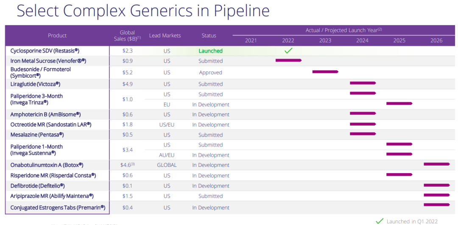Click Defibrotide (Defitelio) product name
This screenshot has height=225, width=458.
coord(37,186)
